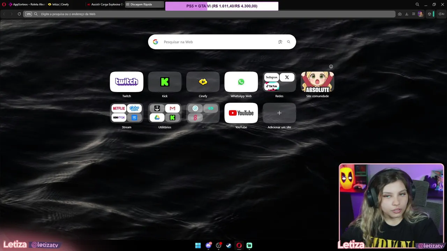Open the Opera main menu logo
Viewport: 447px width, 251px height.
click(4, 5)
